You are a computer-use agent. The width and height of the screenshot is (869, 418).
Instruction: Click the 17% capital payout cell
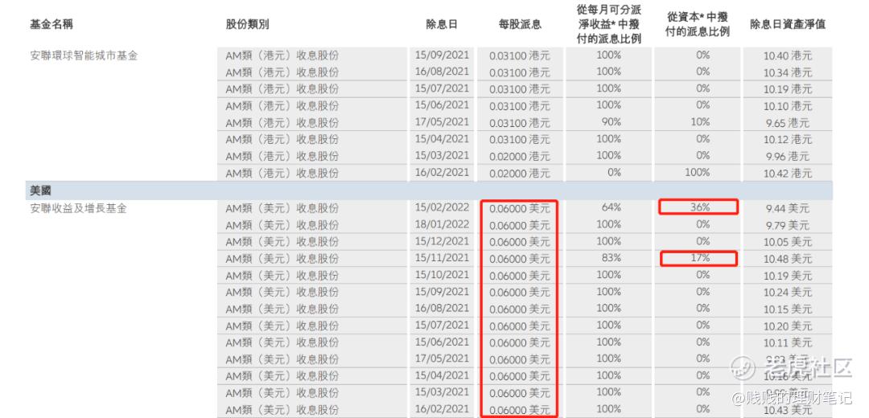tap(699, 258)
